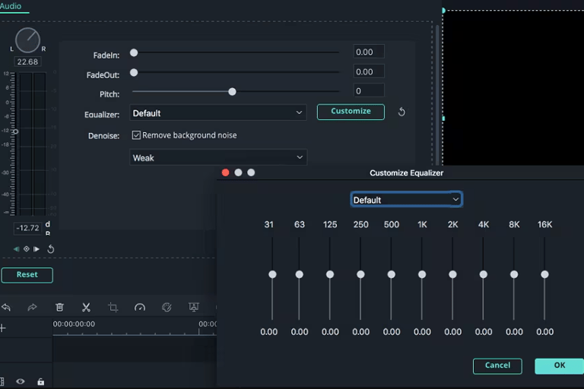Select the scissors split tool
Screen dimensions: 584x389
86,308
